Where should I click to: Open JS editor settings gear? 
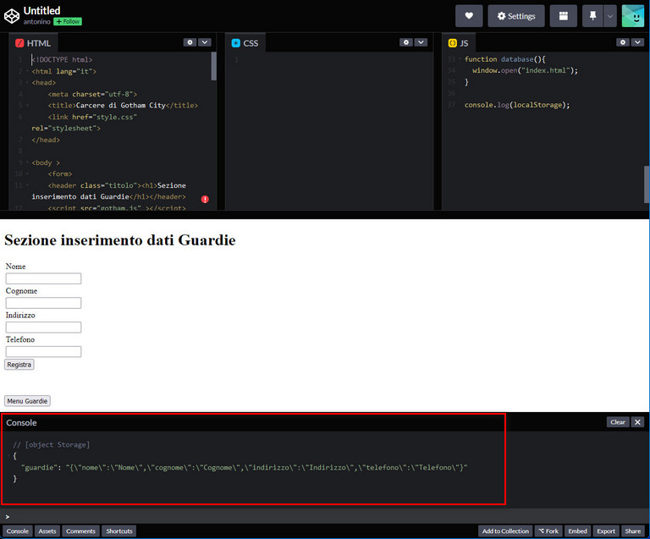pyautogui.click(x=623, y=42)
